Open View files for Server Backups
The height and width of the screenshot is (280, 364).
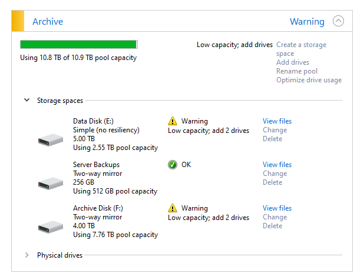coord(277,165)
